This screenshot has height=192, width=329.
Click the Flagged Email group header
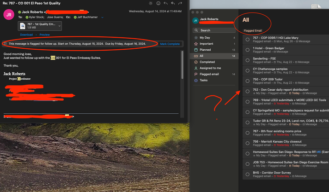[x=253, y=31]
